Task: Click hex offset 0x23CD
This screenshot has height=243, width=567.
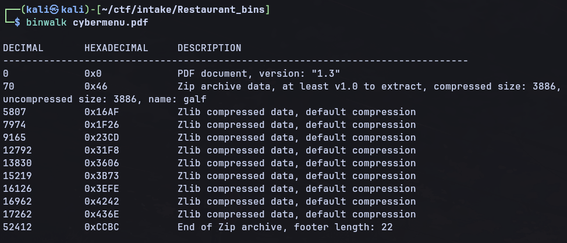Action: click(102, 138)
